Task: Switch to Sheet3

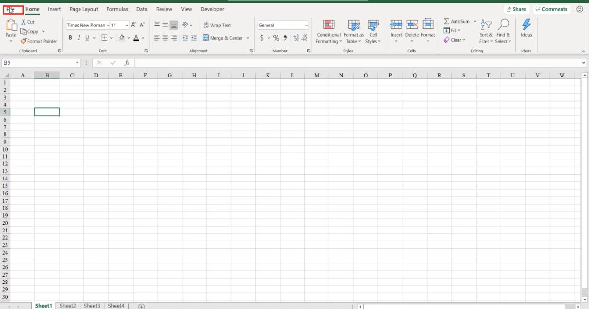Action: pyautogui.click(x=92, y=305)
